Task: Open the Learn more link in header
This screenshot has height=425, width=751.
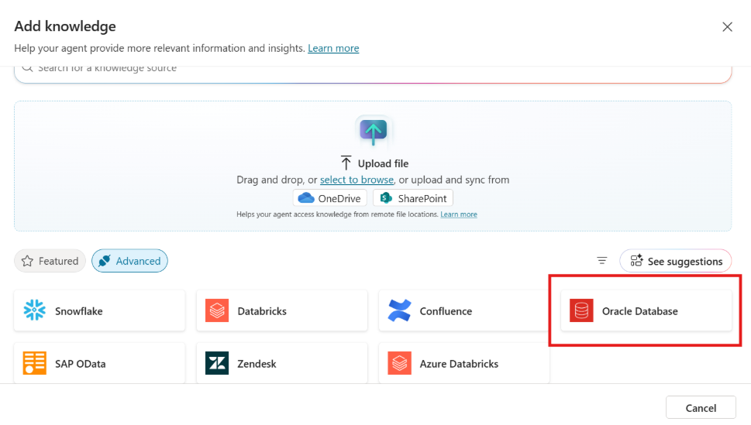Action: pos(333,48)
